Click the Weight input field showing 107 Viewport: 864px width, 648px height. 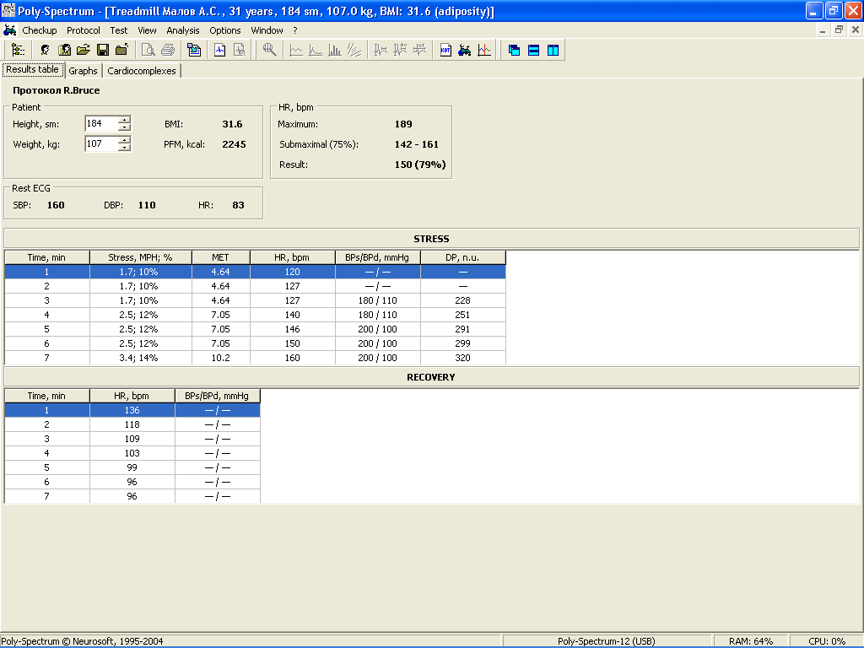pyautogui.click(x=102, y=143)
